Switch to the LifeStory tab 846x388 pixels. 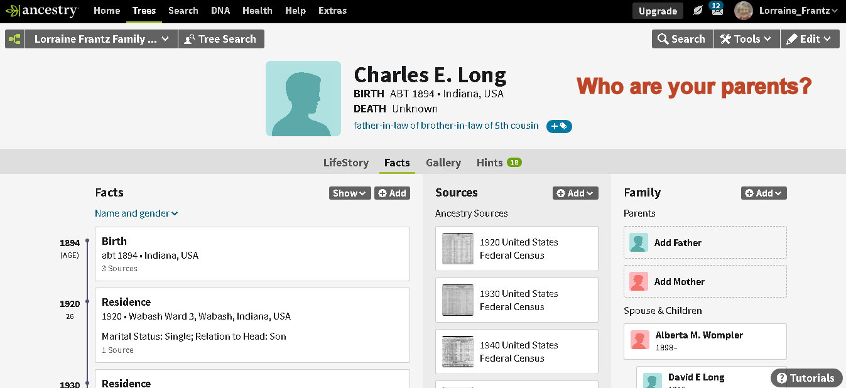345,163
